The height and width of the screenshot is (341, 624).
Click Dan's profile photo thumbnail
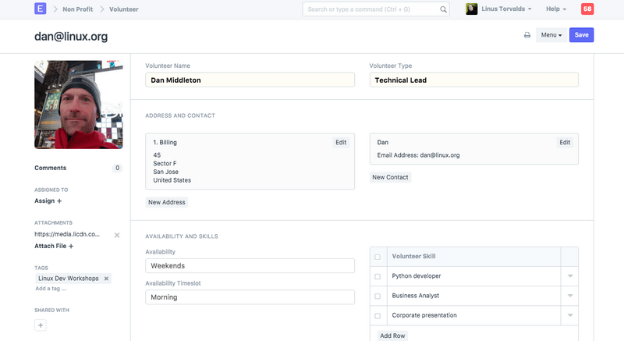pos(78,105)
